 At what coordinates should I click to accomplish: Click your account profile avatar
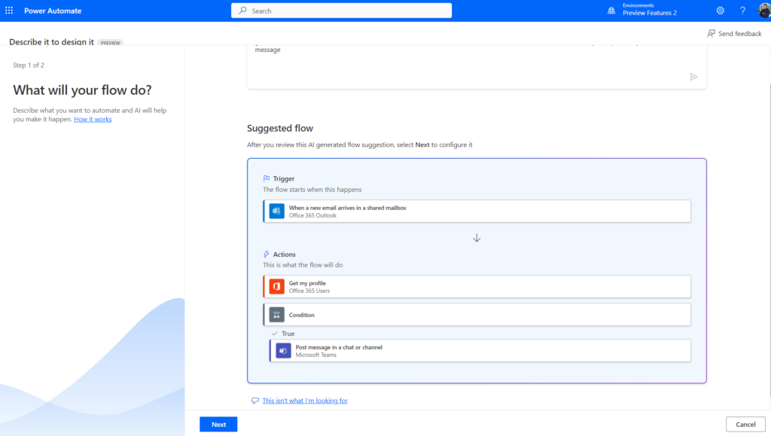click(x=763, y=10)
